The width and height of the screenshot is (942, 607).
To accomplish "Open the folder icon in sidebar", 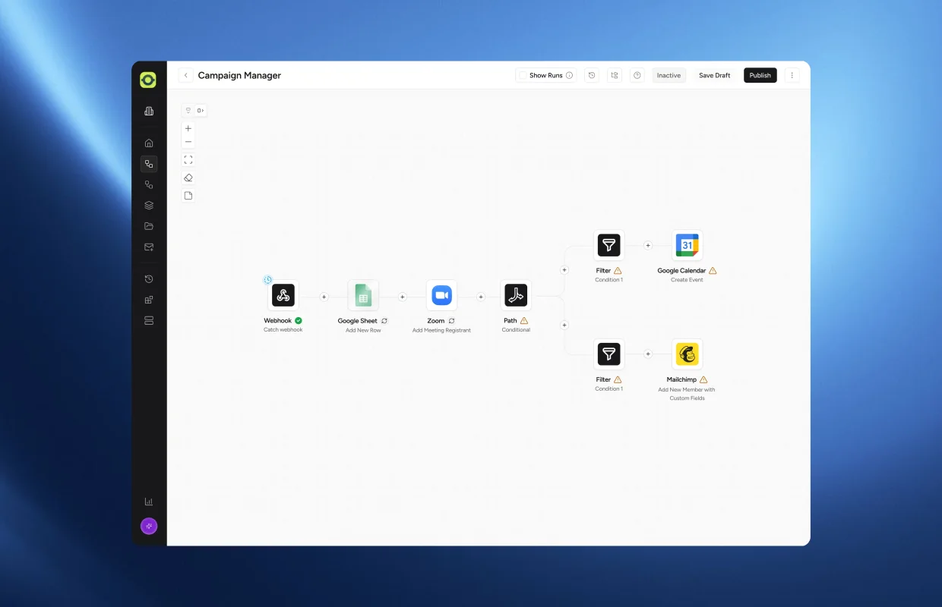I will coord(149,226).
